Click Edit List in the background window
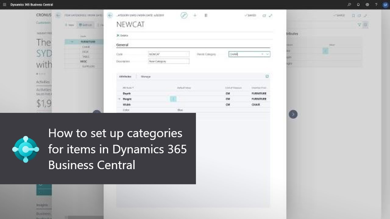Image resolution: width=390 pixels, height=219 pixels. (85, 25)
